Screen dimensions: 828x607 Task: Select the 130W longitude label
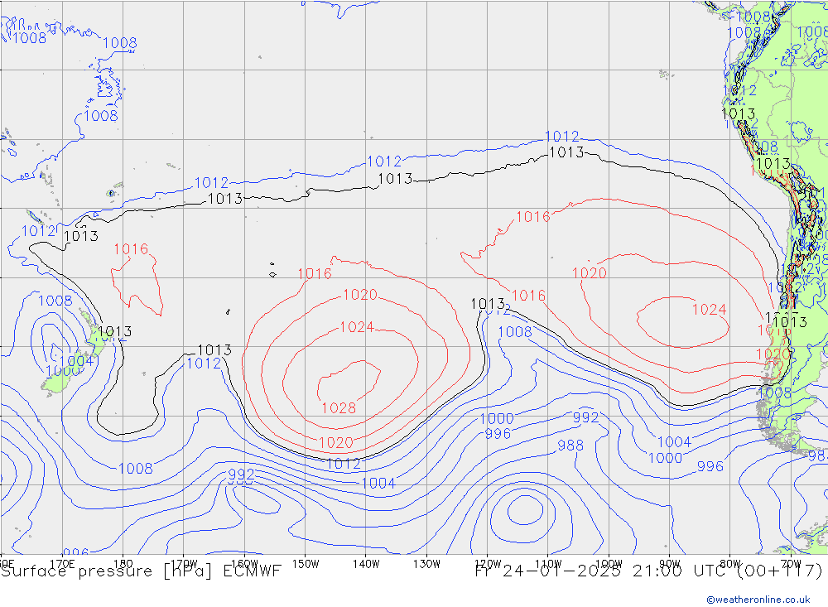tap(426, 564)
